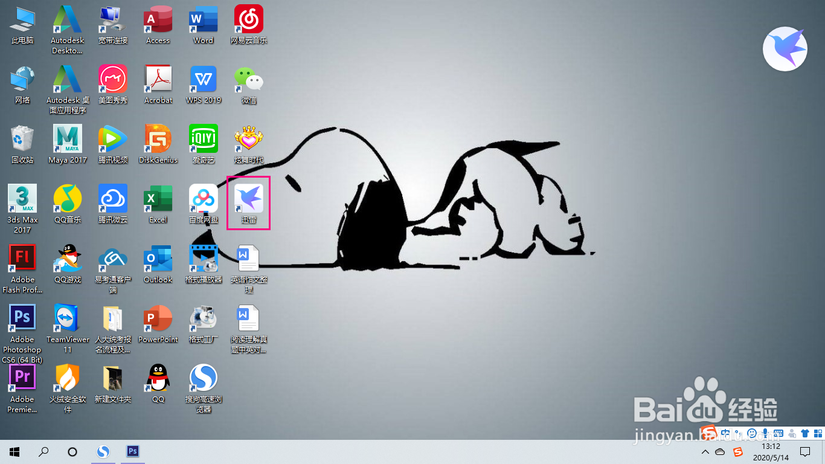Click the 炫舞时代 desktop icon
The width and height of the screenshot is (825, 464).
(x=249, y=145)
